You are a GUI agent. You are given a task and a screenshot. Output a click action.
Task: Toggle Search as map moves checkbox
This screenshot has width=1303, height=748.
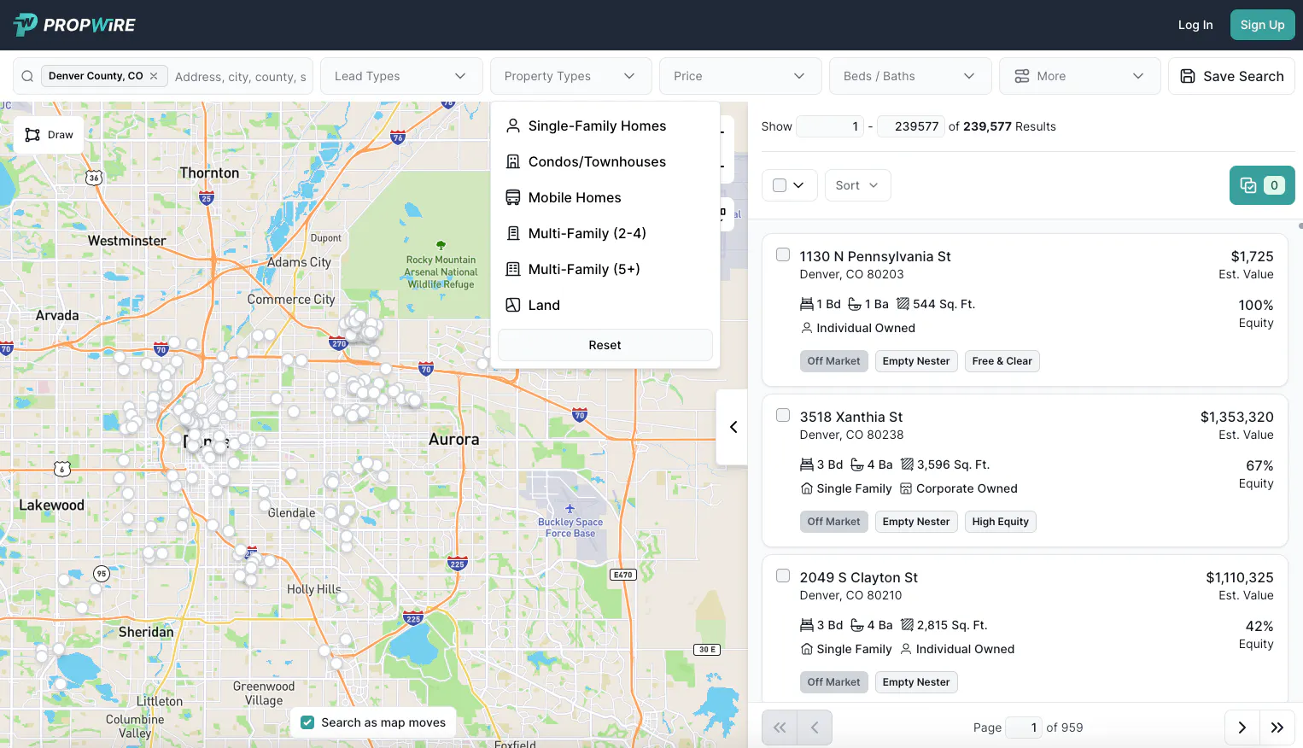[x=308, y=722]
